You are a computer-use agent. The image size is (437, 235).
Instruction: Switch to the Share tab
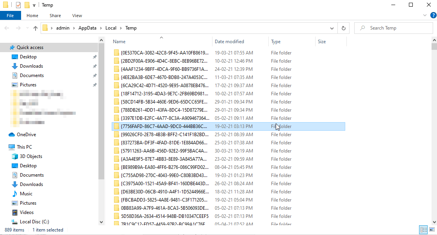point(55,15)
